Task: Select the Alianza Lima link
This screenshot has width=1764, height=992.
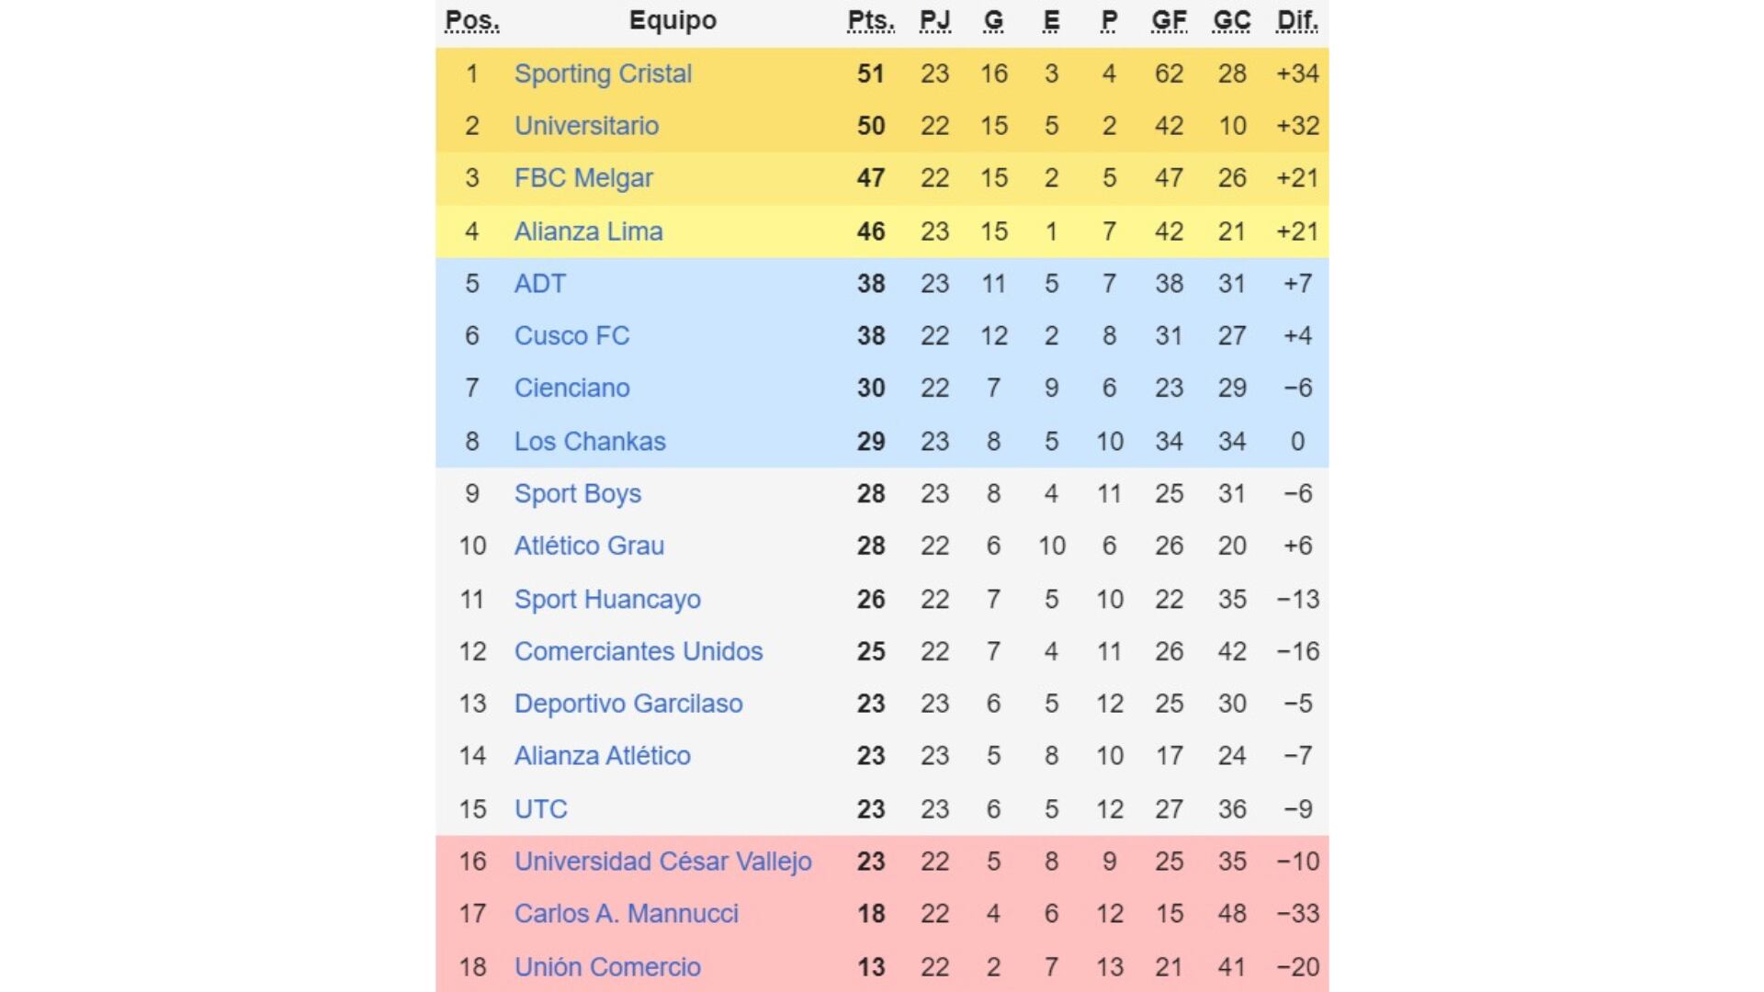Action: point(588,231)
